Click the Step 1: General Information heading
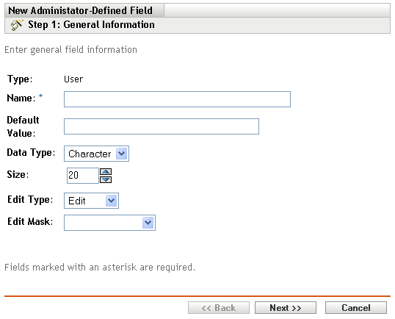395x319 pixels. click(91, 25)
